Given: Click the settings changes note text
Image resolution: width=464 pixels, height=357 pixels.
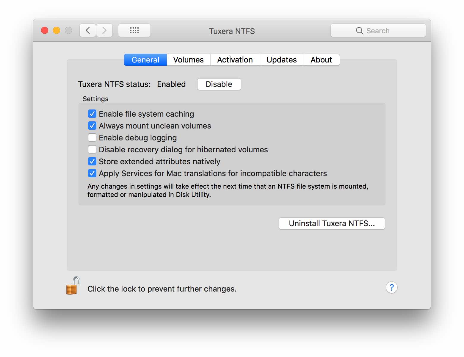Looking at the screenshot, I should point(228,190).
